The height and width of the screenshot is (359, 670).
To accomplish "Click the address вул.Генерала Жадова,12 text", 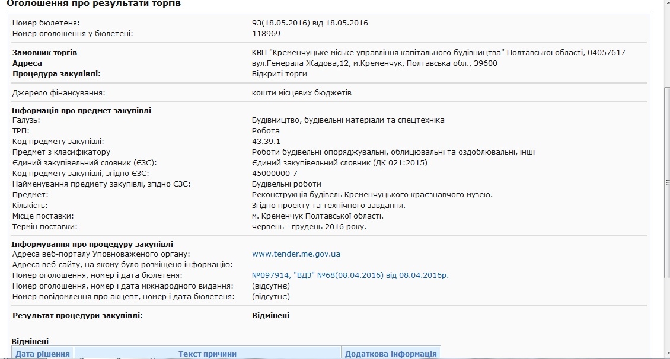I will (374, 63).
